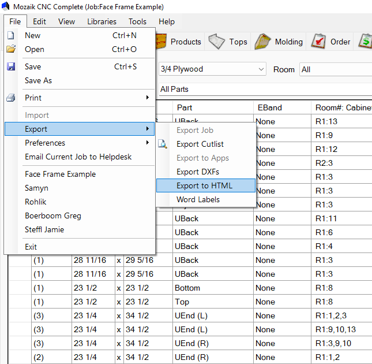Viewport: 372px width, 364px height.
Task: Choose Export DXFs from submenu
Action: click(197, 172)
